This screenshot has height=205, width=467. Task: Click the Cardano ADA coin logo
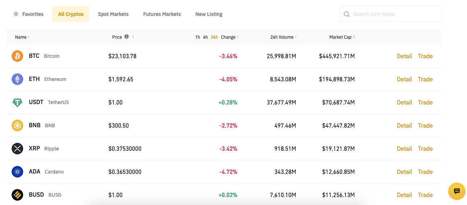(17, 172)
